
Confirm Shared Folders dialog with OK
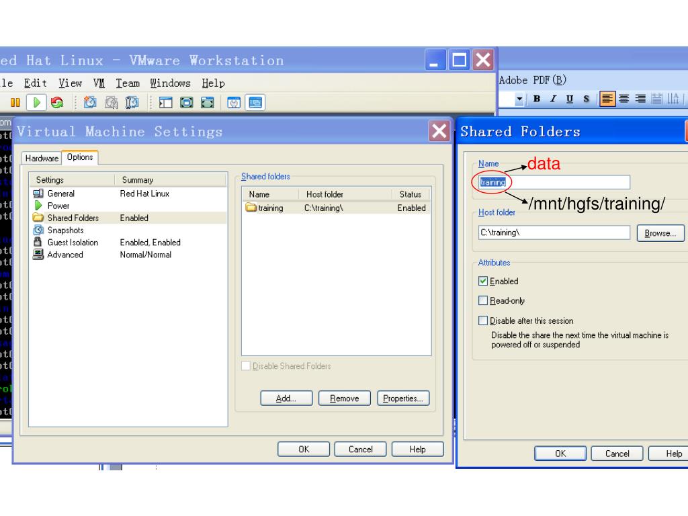click(x=560, y=454)
